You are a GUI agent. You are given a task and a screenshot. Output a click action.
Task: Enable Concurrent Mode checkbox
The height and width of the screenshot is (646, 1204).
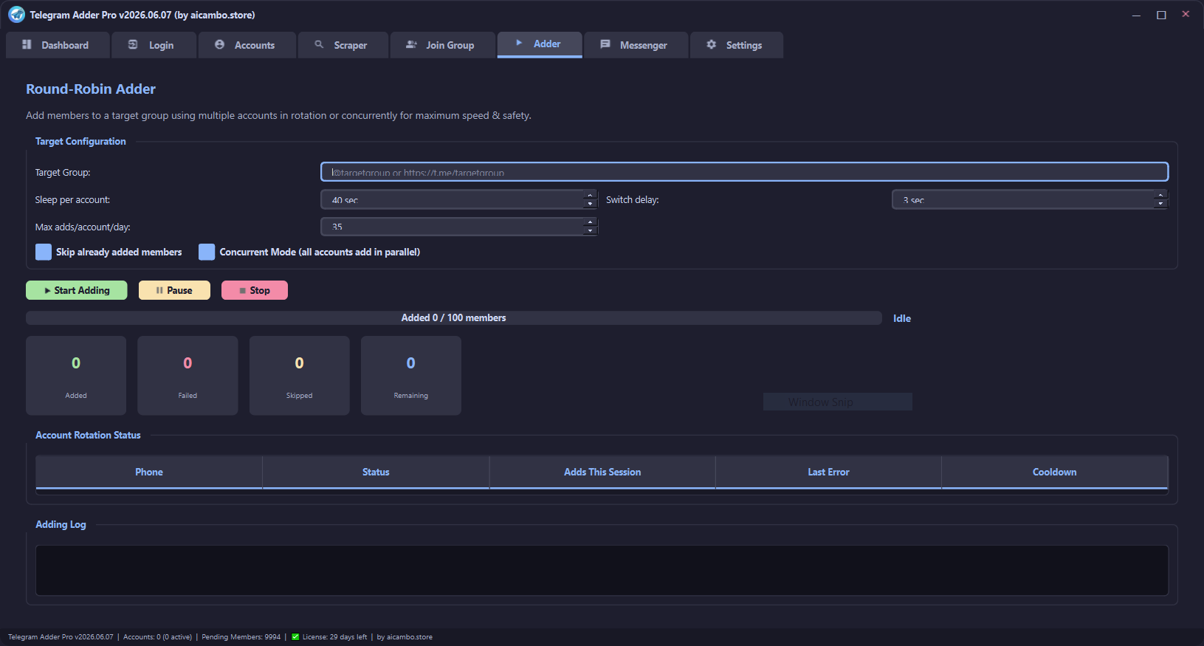(207, 252)
